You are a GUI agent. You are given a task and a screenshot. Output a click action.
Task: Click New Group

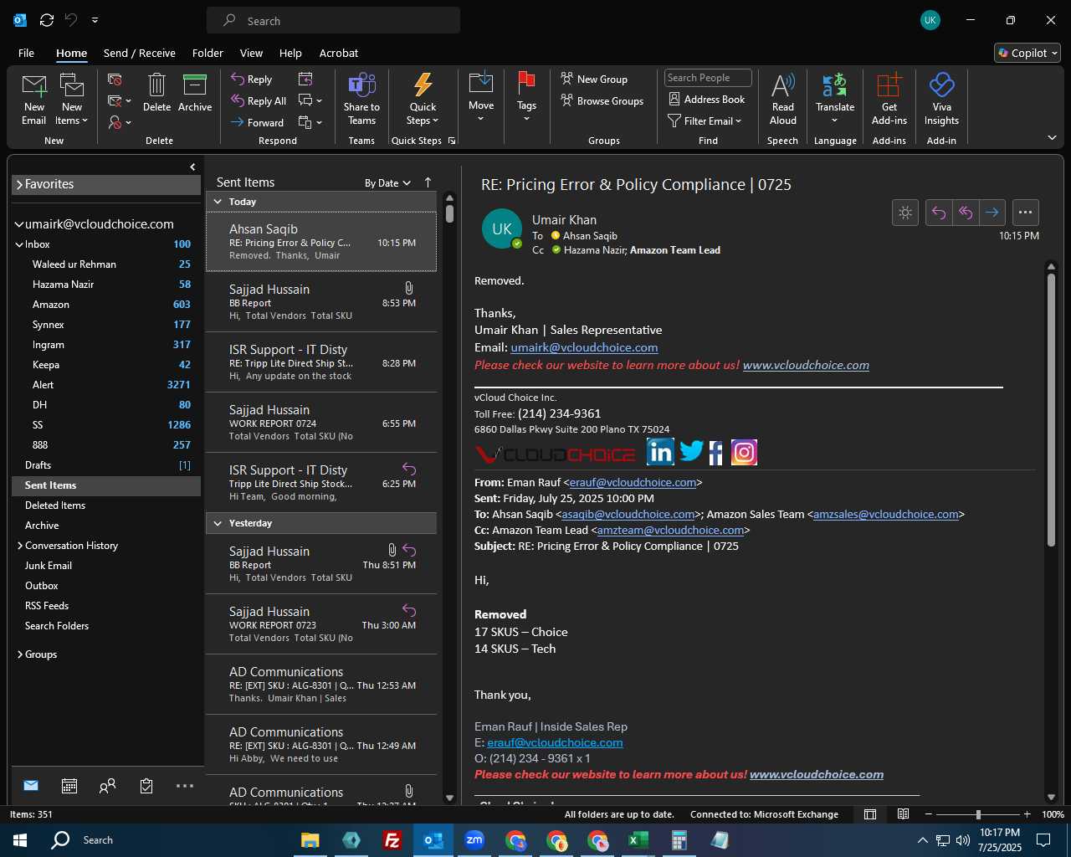click(594, 79)
